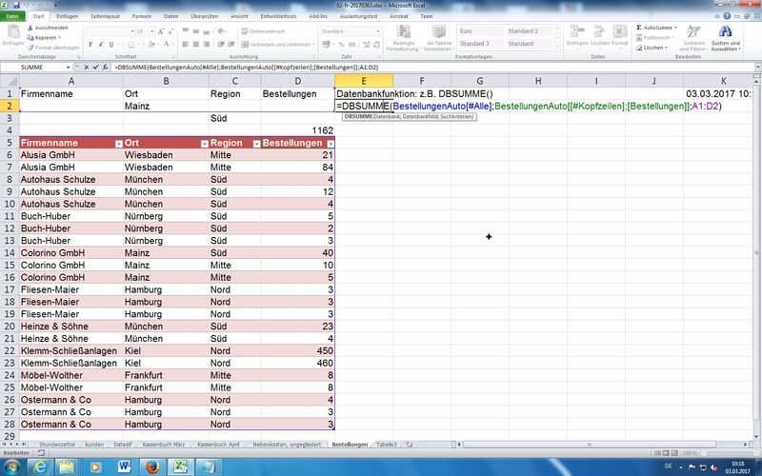Expand the Bestellungen column filter dropdown
The height and width of the screenshot is (476, 762).
[328, 143]
